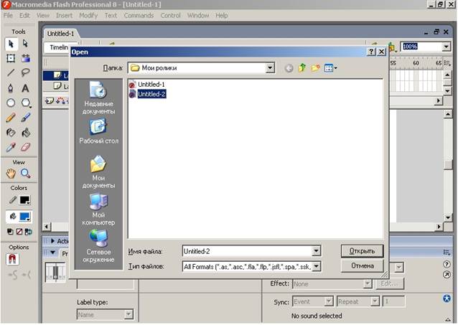The width and height of the screenshot is (458, 325).
Task: Select the Lasso tool
Action: click(26, 72)
